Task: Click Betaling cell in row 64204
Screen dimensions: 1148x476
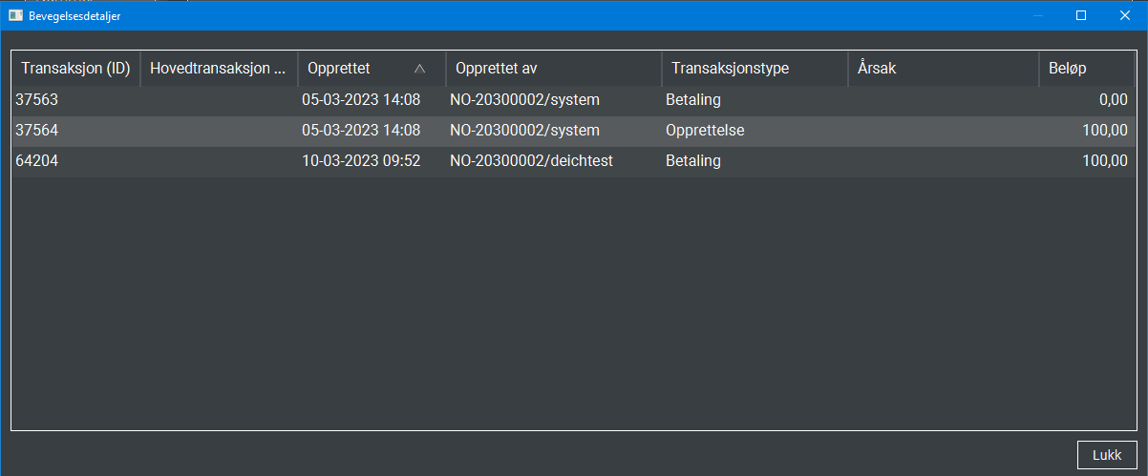Action: click(x=693, y=161)
